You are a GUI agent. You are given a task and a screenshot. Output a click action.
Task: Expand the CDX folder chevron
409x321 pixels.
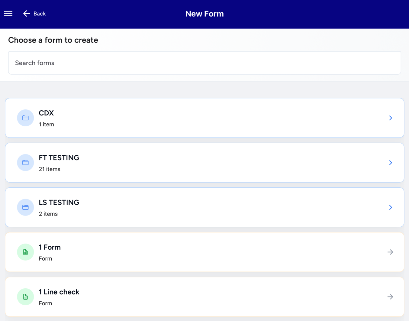click(x=391, y=118)
